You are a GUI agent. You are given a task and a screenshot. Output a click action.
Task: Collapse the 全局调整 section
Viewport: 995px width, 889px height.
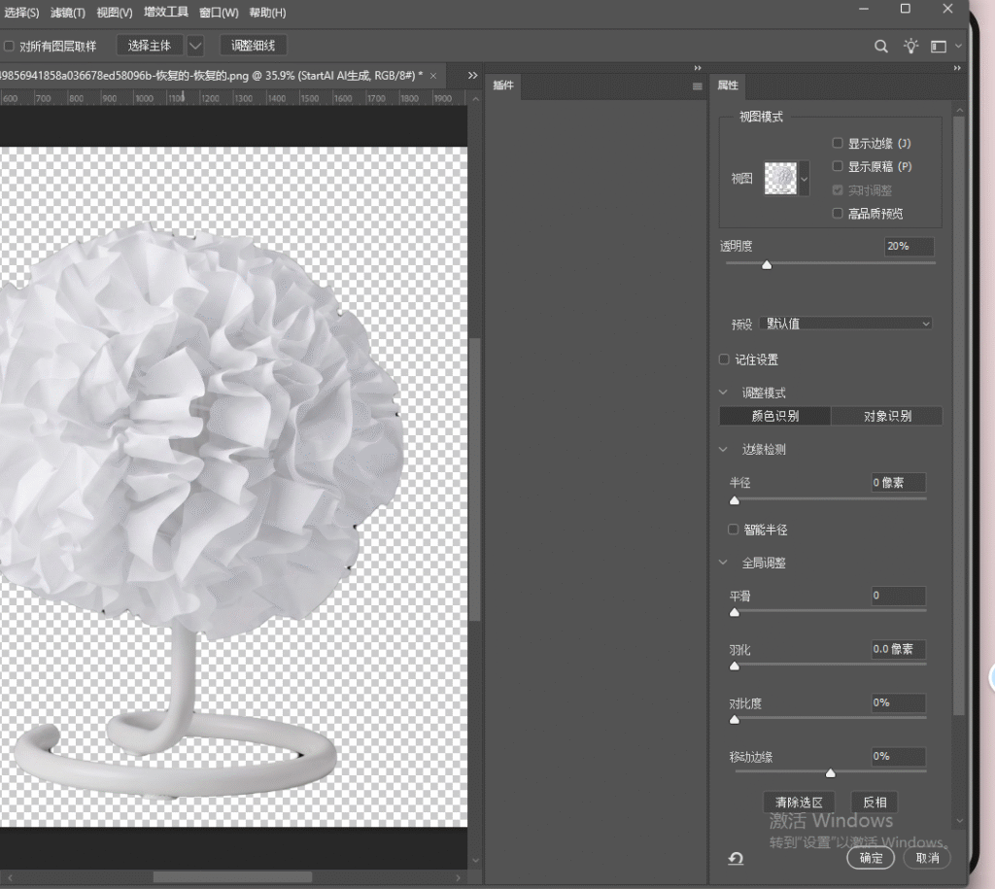723,563
